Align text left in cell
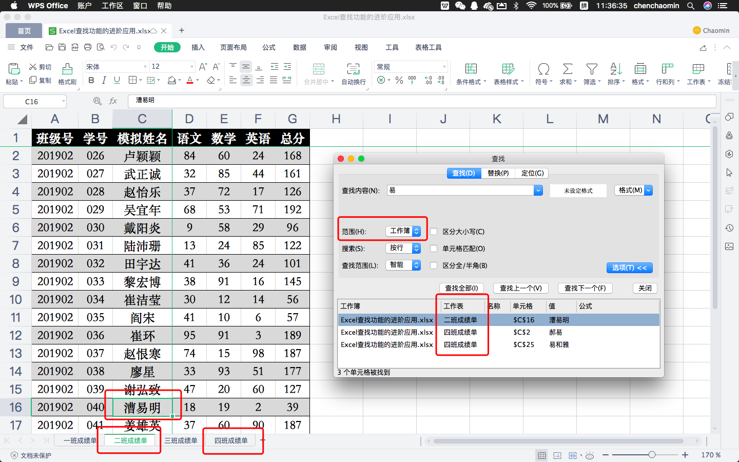 233,80
